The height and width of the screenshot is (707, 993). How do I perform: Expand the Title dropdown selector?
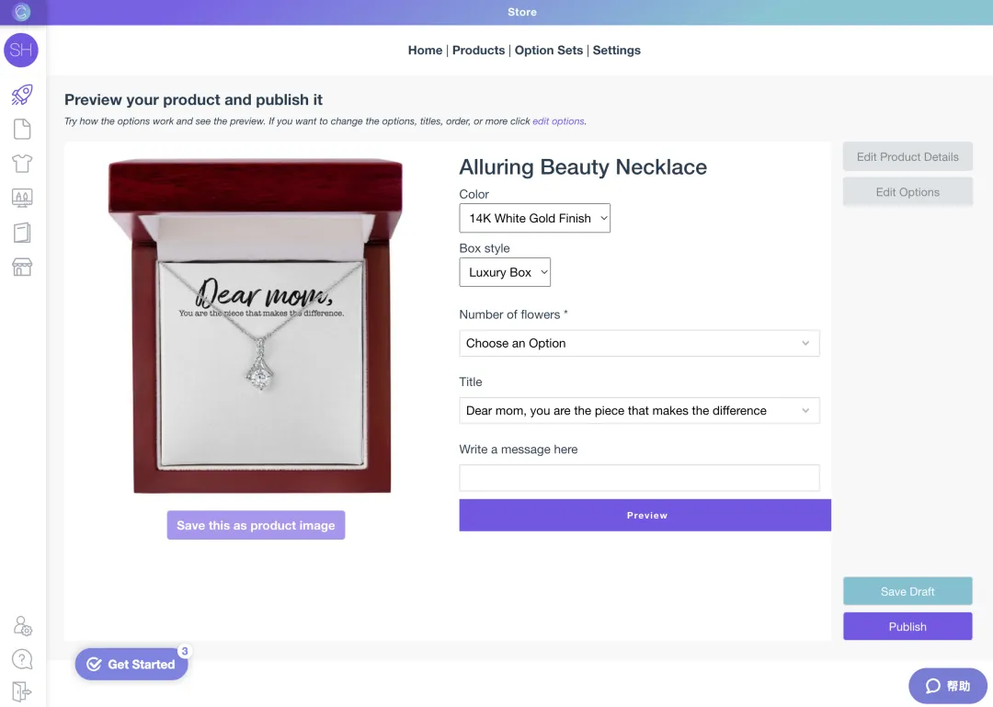tap(639, 411)
